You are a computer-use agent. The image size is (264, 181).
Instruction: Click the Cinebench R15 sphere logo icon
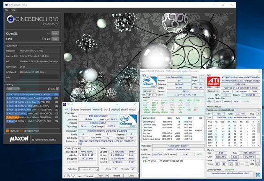[10, 19]
